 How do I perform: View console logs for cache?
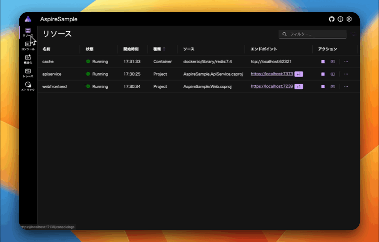[333, 62]
